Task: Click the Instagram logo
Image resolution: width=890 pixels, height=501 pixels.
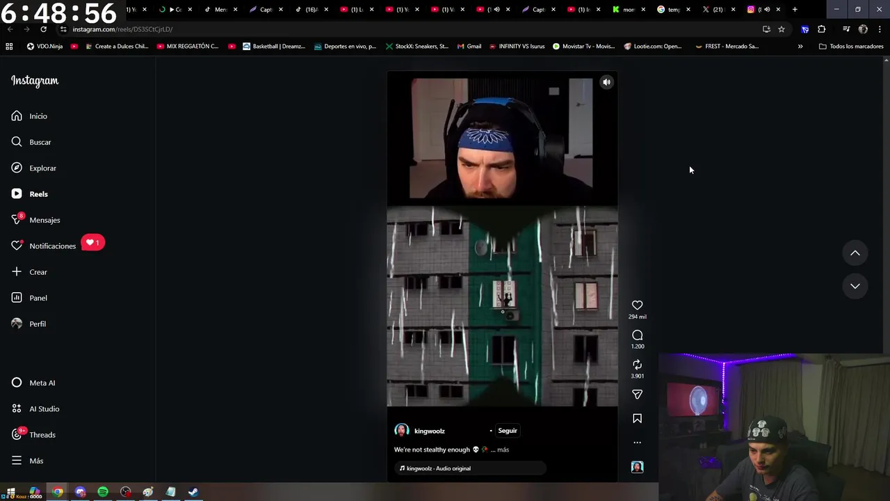Action: coord(35,81)
